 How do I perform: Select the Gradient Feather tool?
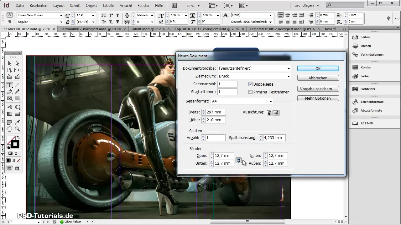click(17, 114)
